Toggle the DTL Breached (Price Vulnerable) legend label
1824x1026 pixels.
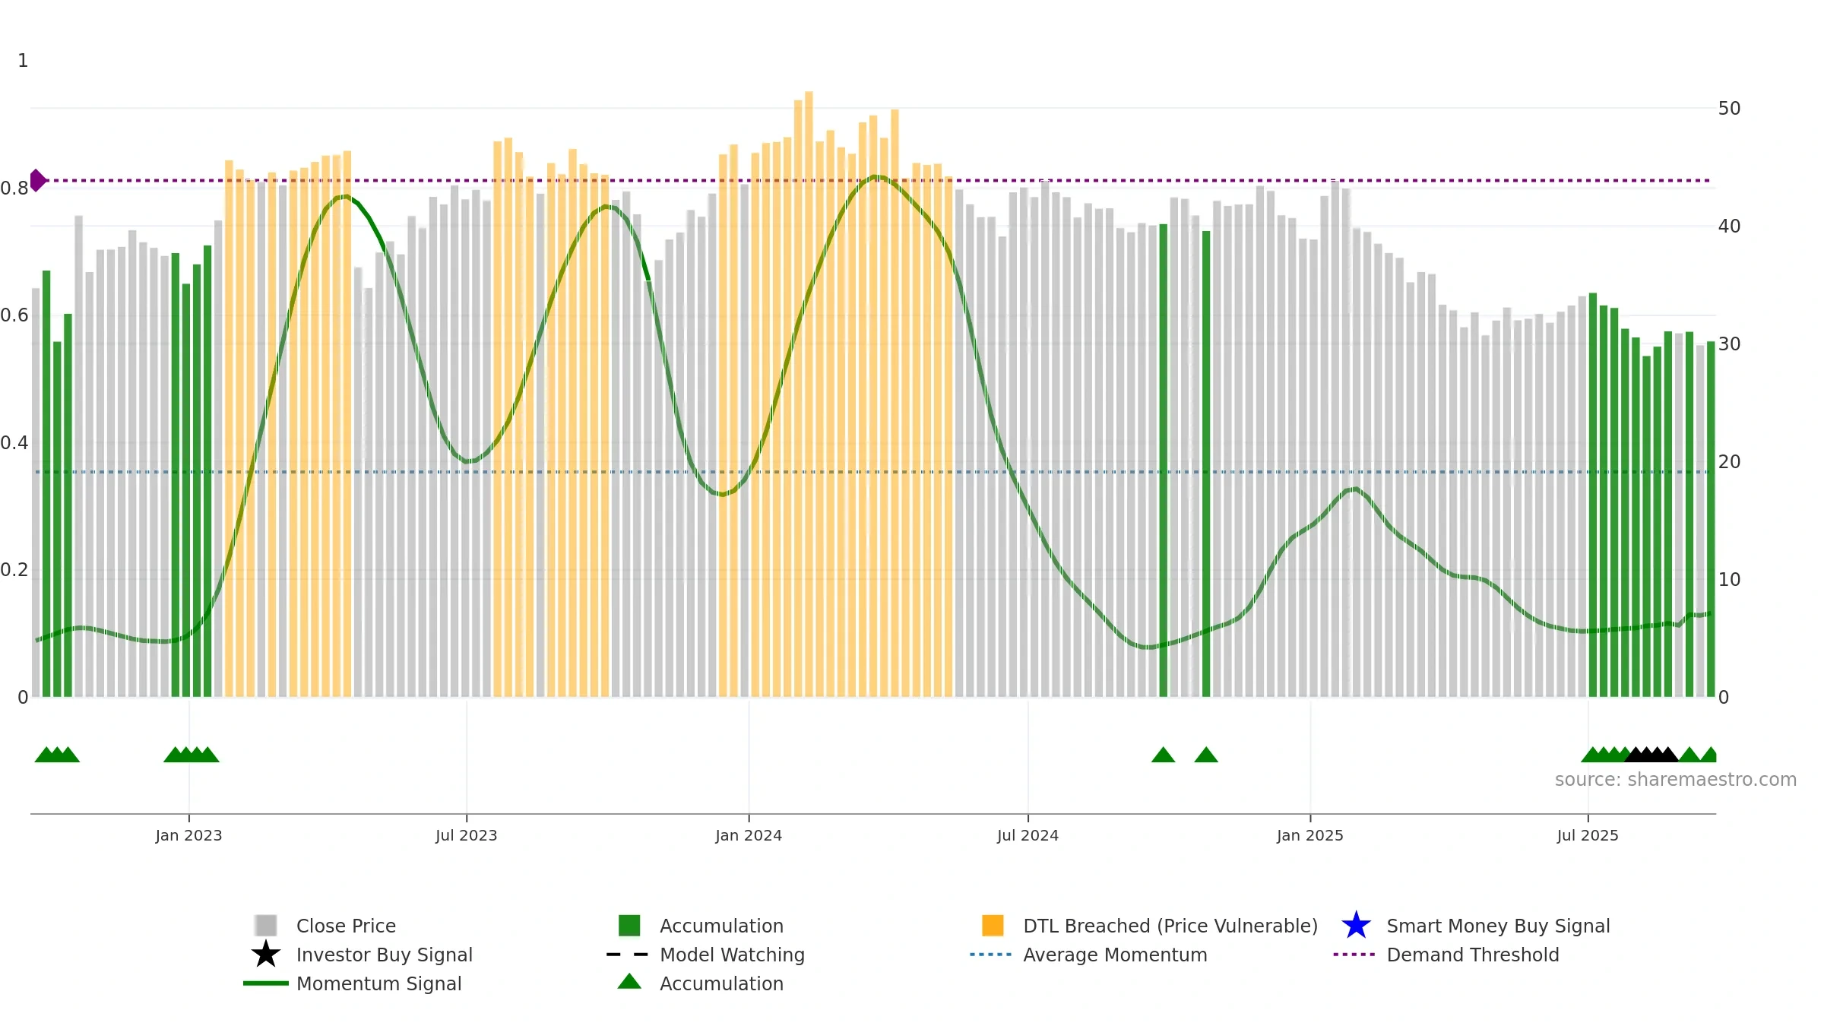pos(1170,926)
